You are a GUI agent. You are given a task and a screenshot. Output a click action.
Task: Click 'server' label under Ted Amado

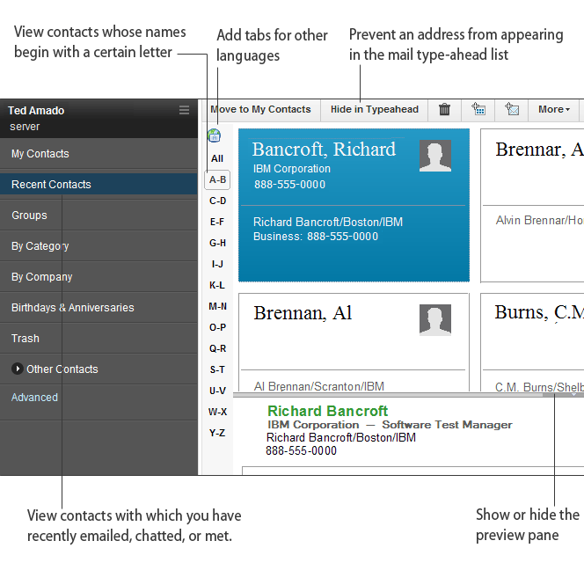[x=25, y=127]
